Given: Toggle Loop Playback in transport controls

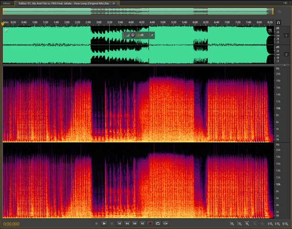Looking at the screenshot, I should [x=157, y=223].
